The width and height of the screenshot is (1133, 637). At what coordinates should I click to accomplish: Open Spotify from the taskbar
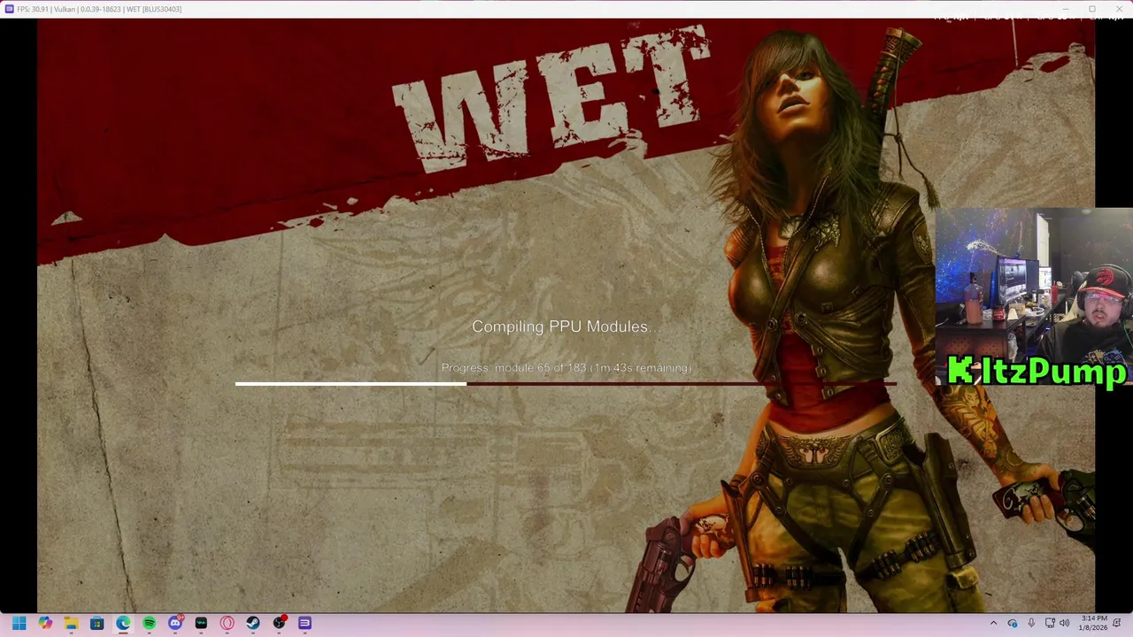tap(149, 624)
